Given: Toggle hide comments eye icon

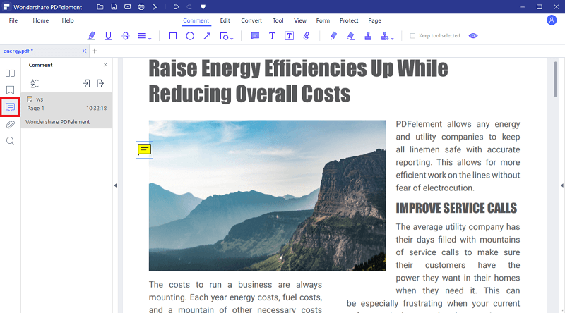Looking at the screenshot, I should tap(473, 36).
